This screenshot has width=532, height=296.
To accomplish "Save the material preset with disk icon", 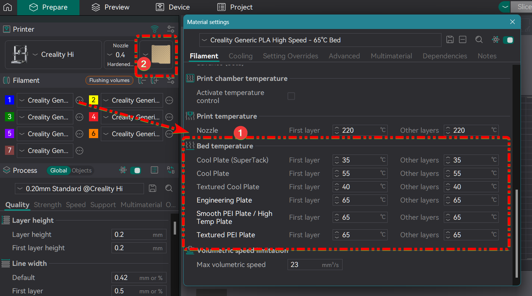I will (x=450, y=40).
